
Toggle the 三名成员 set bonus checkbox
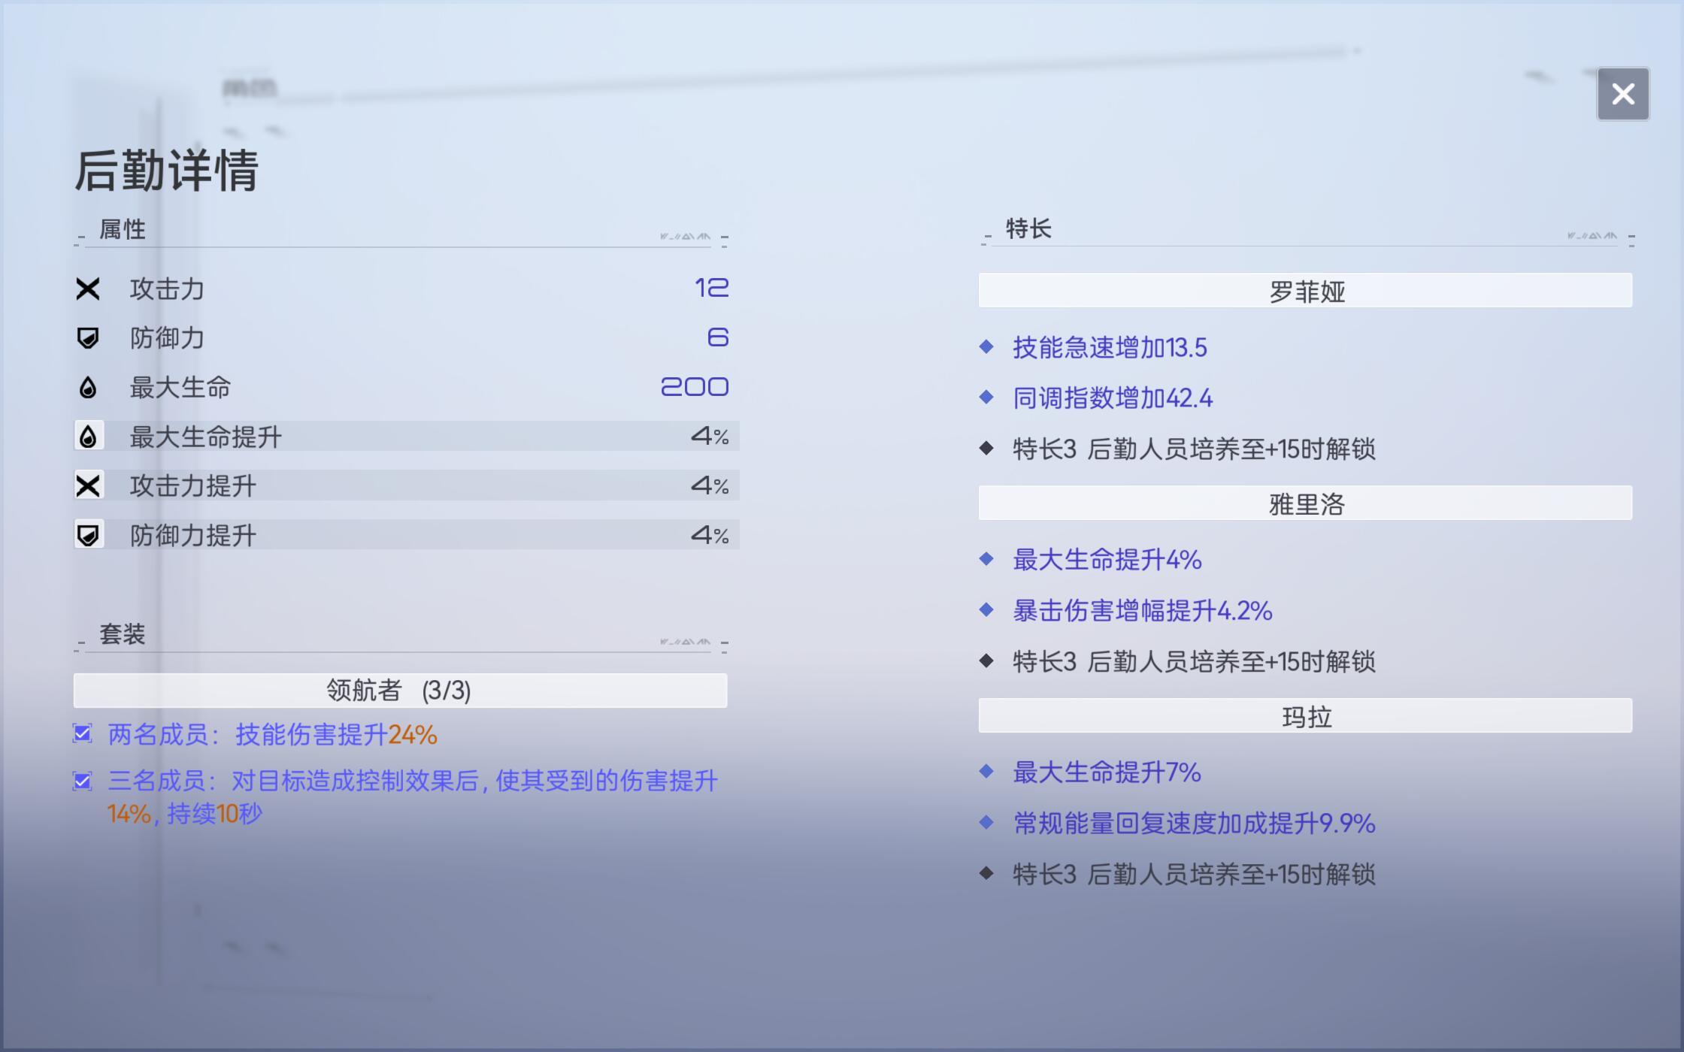(83, 781)
